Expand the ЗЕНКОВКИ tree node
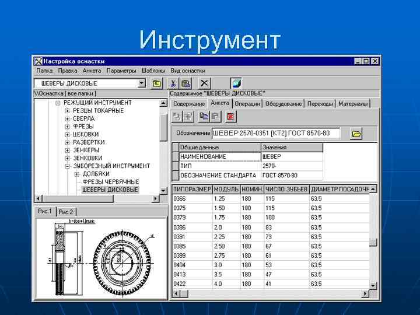 coord(67,158)
